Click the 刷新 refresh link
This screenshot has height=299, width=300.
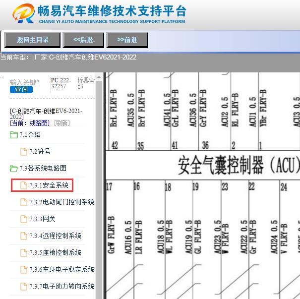coord(62,123)
